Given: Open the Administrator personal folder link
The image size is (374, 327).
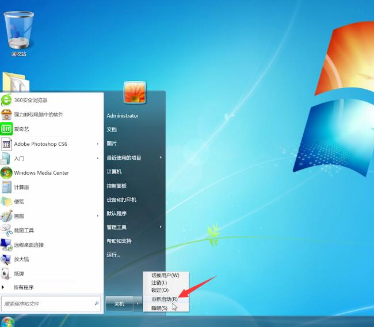Looking at the screenshot, I should tap(123, 116).
